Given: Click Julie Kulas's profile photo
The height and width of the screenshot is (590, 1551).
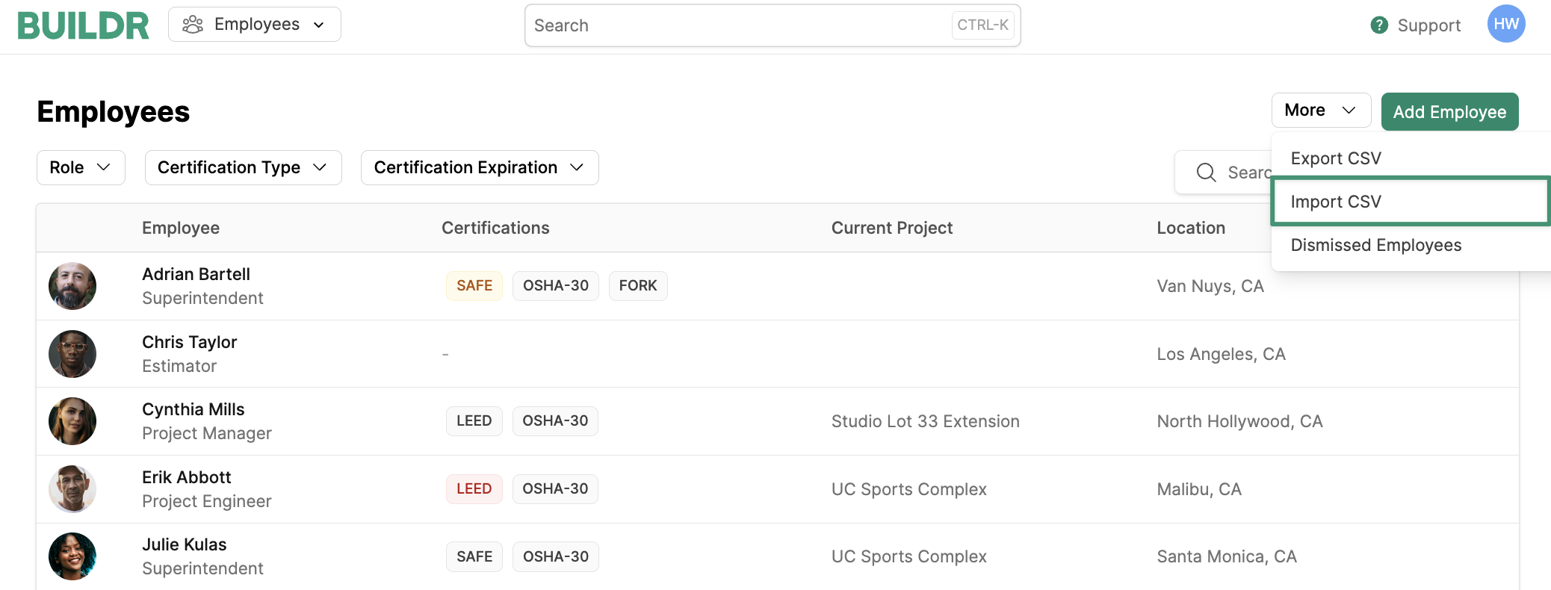Looking at the screenshot, I should coord(72,556).
